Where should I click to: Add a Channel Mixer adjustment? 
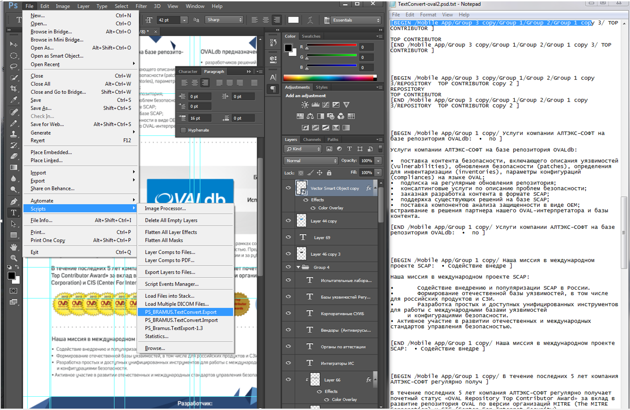[341, 116]
